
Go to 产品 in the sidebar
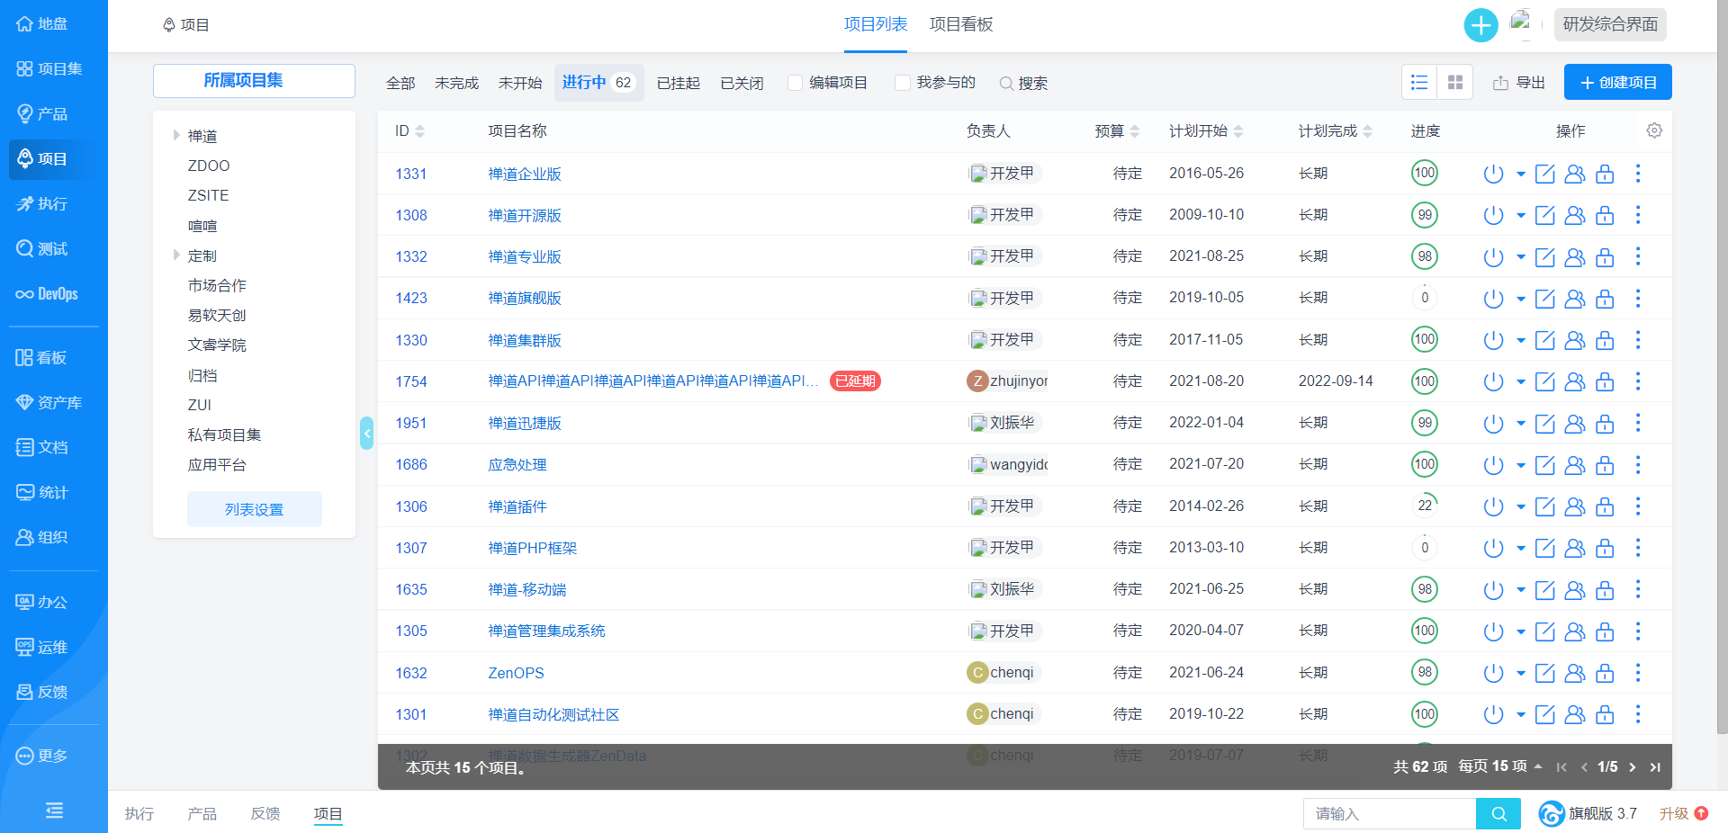pos(42,113)
